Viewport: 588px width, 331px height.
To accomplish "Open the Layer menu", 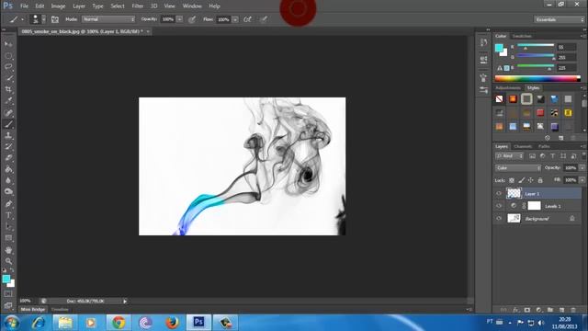I will (x=79, y=6).
